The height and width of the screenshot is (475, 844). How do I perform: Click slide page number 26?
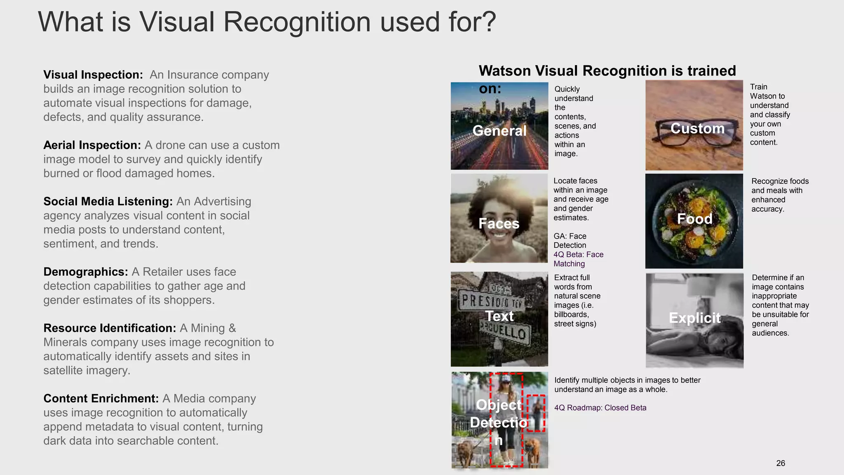[781, 463]
